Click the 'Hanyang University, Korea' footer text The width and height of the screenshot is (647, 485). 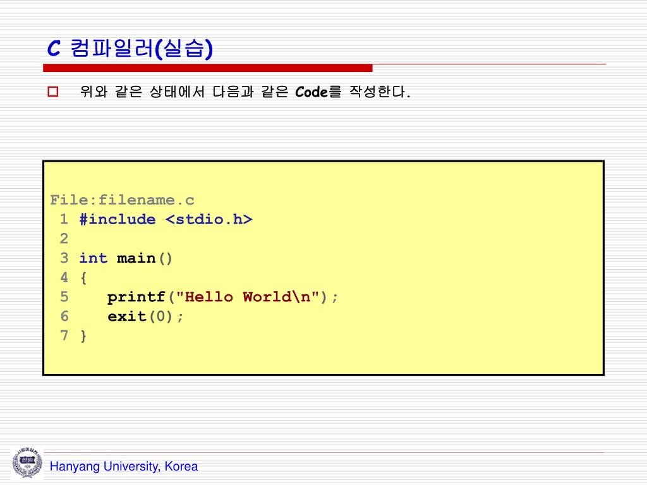pyautogui.click(x=124, y=467)
